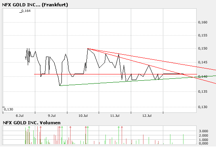Click the date label '6 Jul'
The height and width of the screenshot is (152, 216).
pyautogui.click(x=19, y=116)
